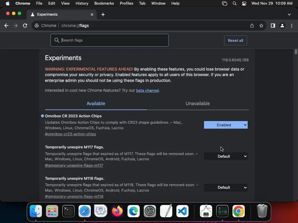Open the side panel icon

273,26
